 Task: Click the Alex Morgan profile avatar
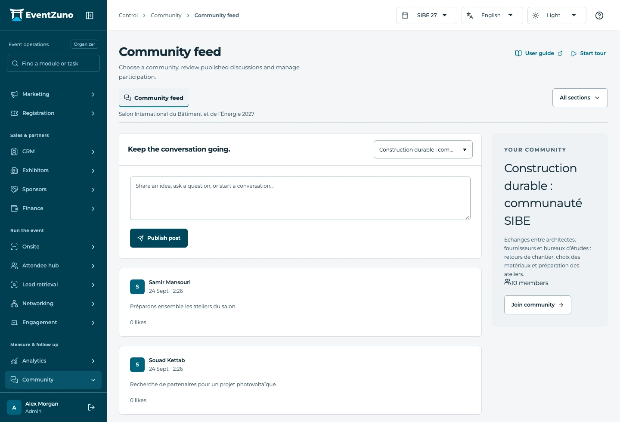(x=14, y=407)
